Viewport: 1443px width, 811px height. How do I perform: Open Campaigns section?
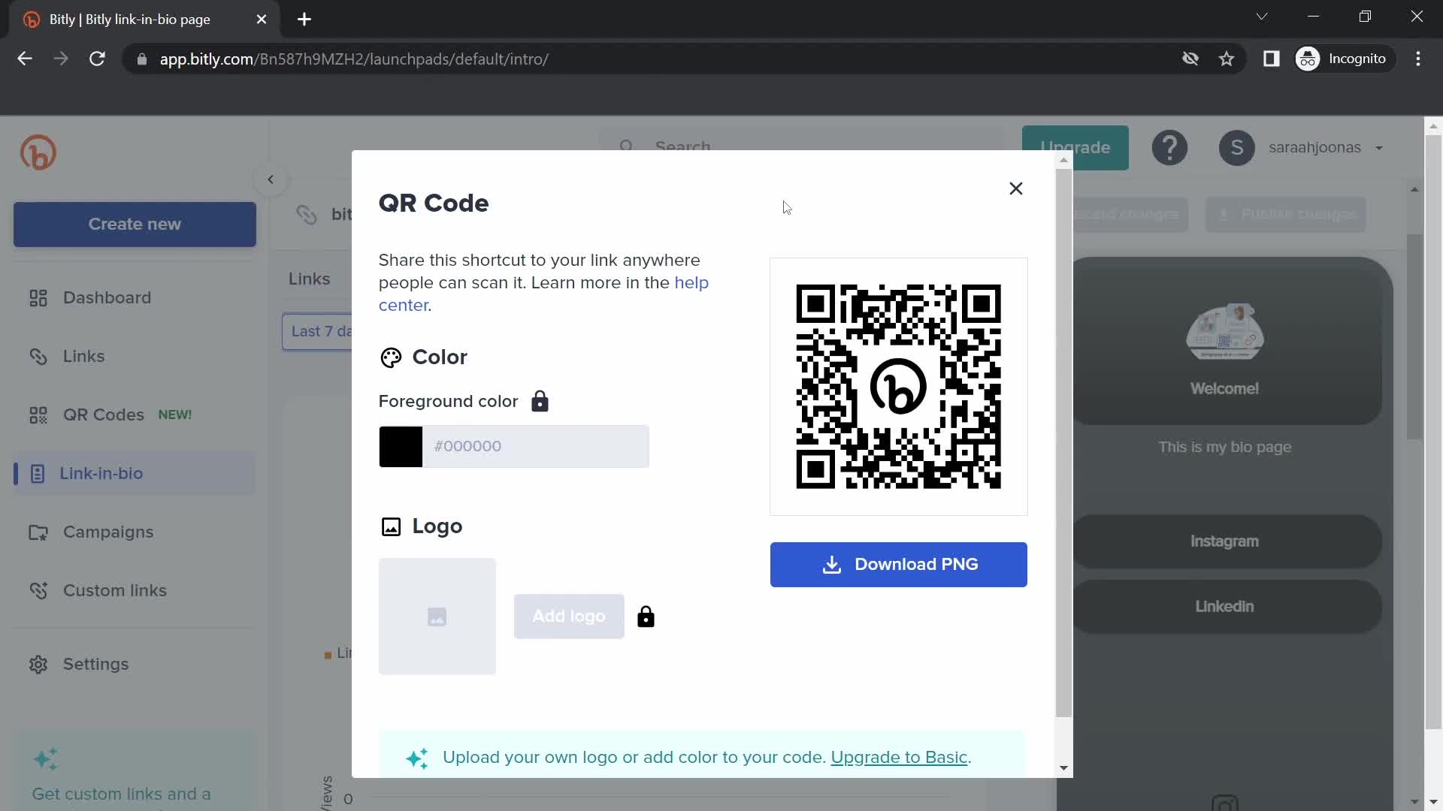click(108, 532)
